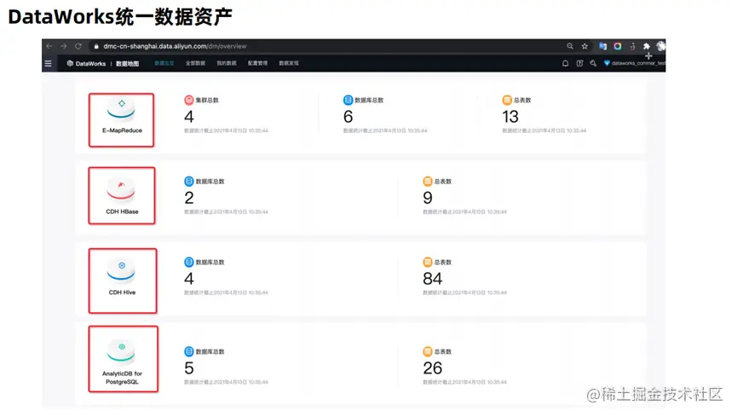Click E-MapReduce database count 6

(x=348, y=117)
